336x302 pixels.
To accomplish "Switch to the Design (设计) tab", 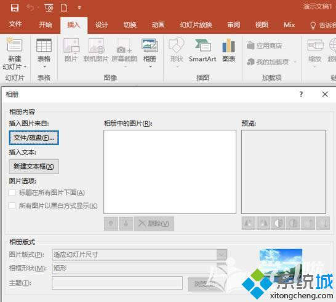I will coord(102,25).
